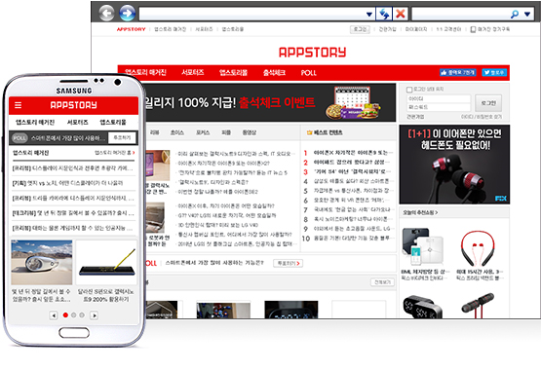
Task: Expand the search provider dropdown arrow
Action: point(527,15)
